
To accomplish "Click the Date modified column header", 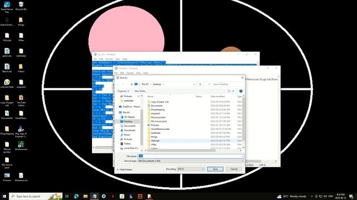I will pos(218,96).
